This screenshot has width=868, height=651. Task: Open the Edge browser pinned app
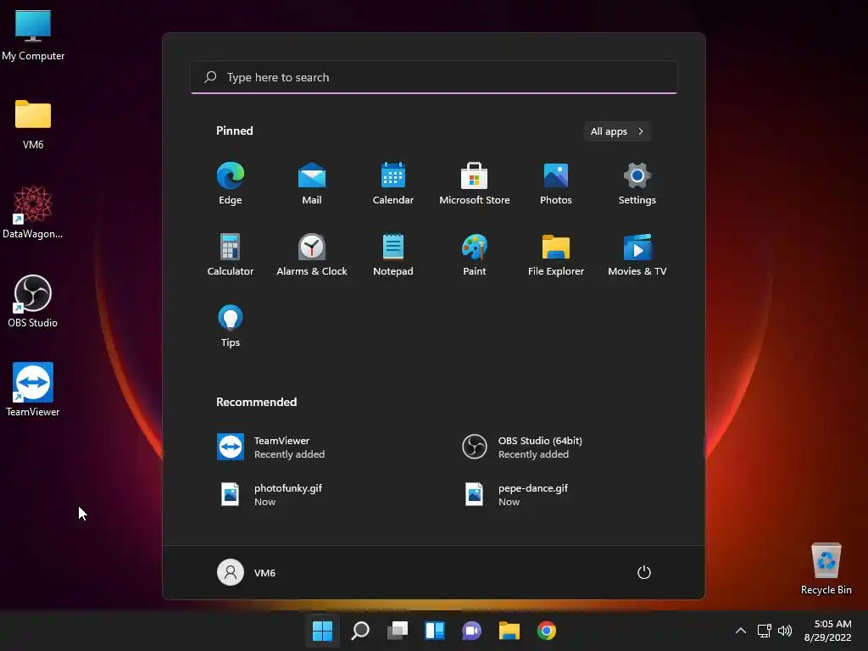pos(231,184)
